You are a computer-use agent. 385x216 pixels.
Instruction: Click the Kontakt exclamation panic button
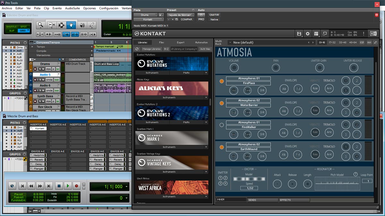[x=364, y=34]
